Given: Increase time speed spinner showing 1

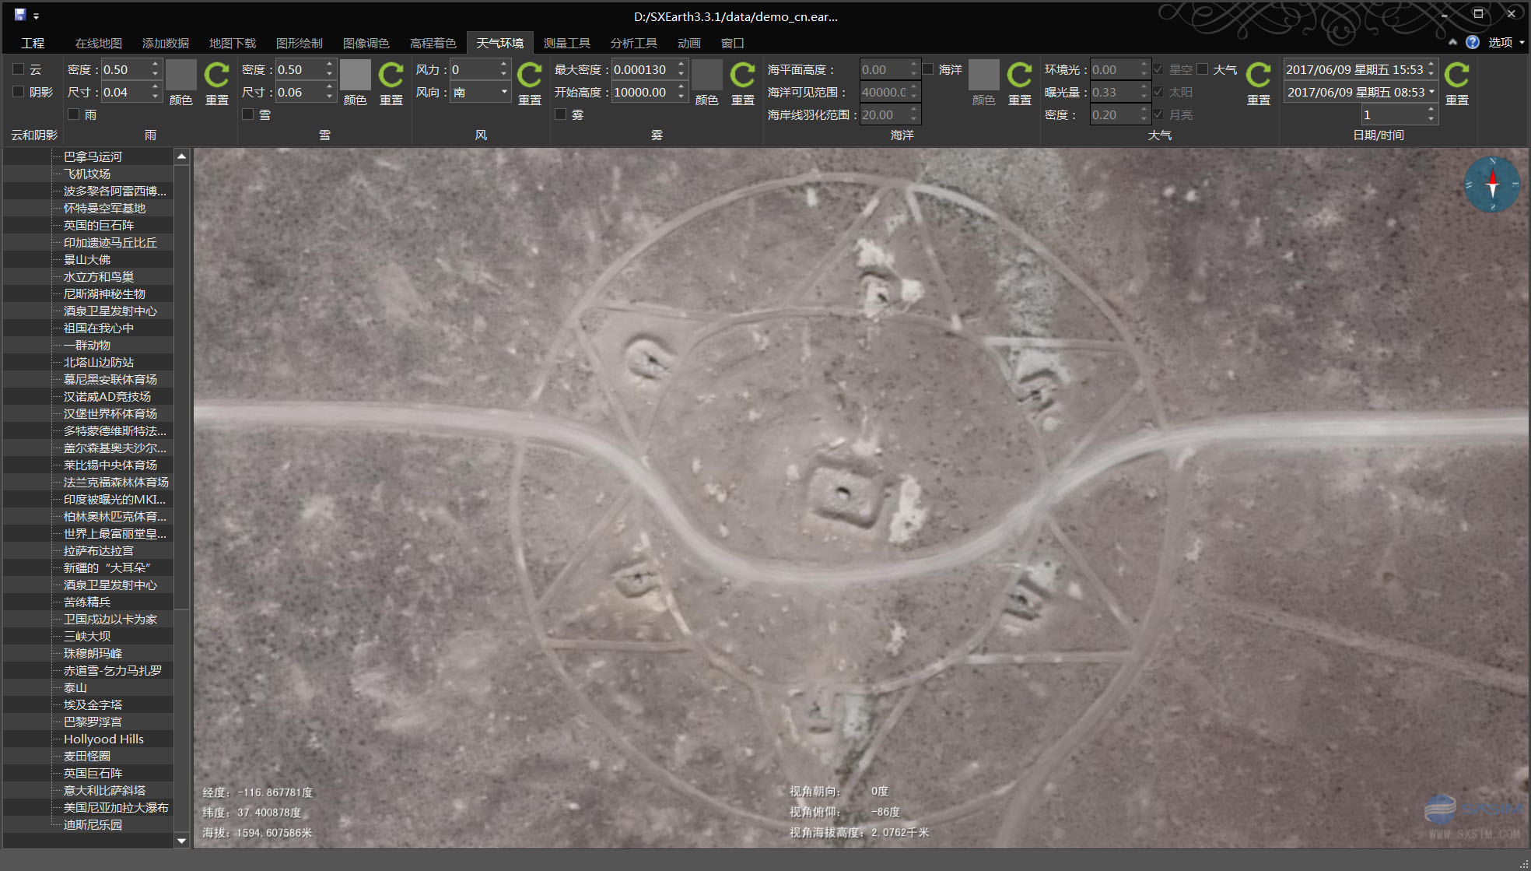Looking at the screenshot, I should (1431, 111).
